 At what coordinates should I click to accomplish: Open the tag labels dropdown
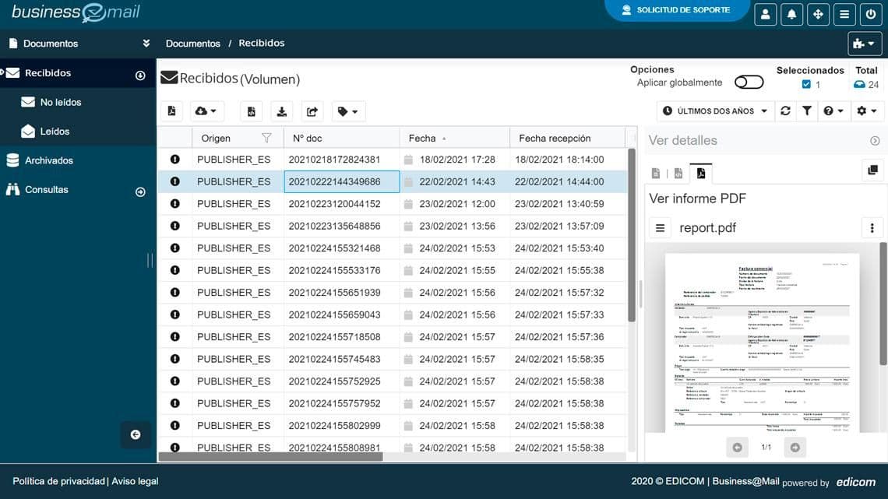348,111
